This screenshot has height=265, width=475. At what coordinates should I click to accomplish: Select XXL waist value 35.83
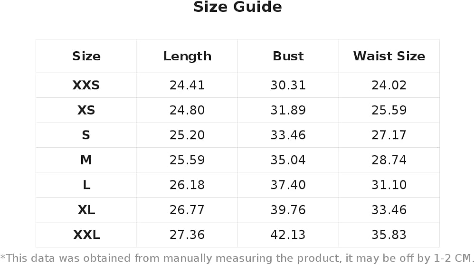coord(389,235)
